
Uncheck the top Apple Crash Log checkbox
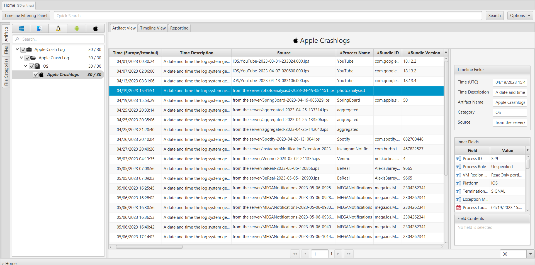(23, 50)
